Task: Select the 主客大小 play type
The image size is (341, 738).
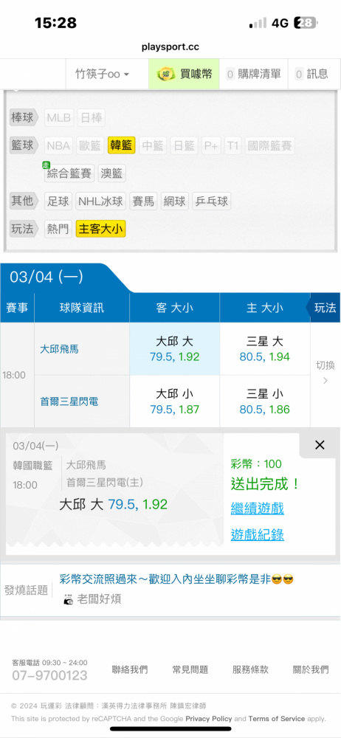Action: coord(101,230)
